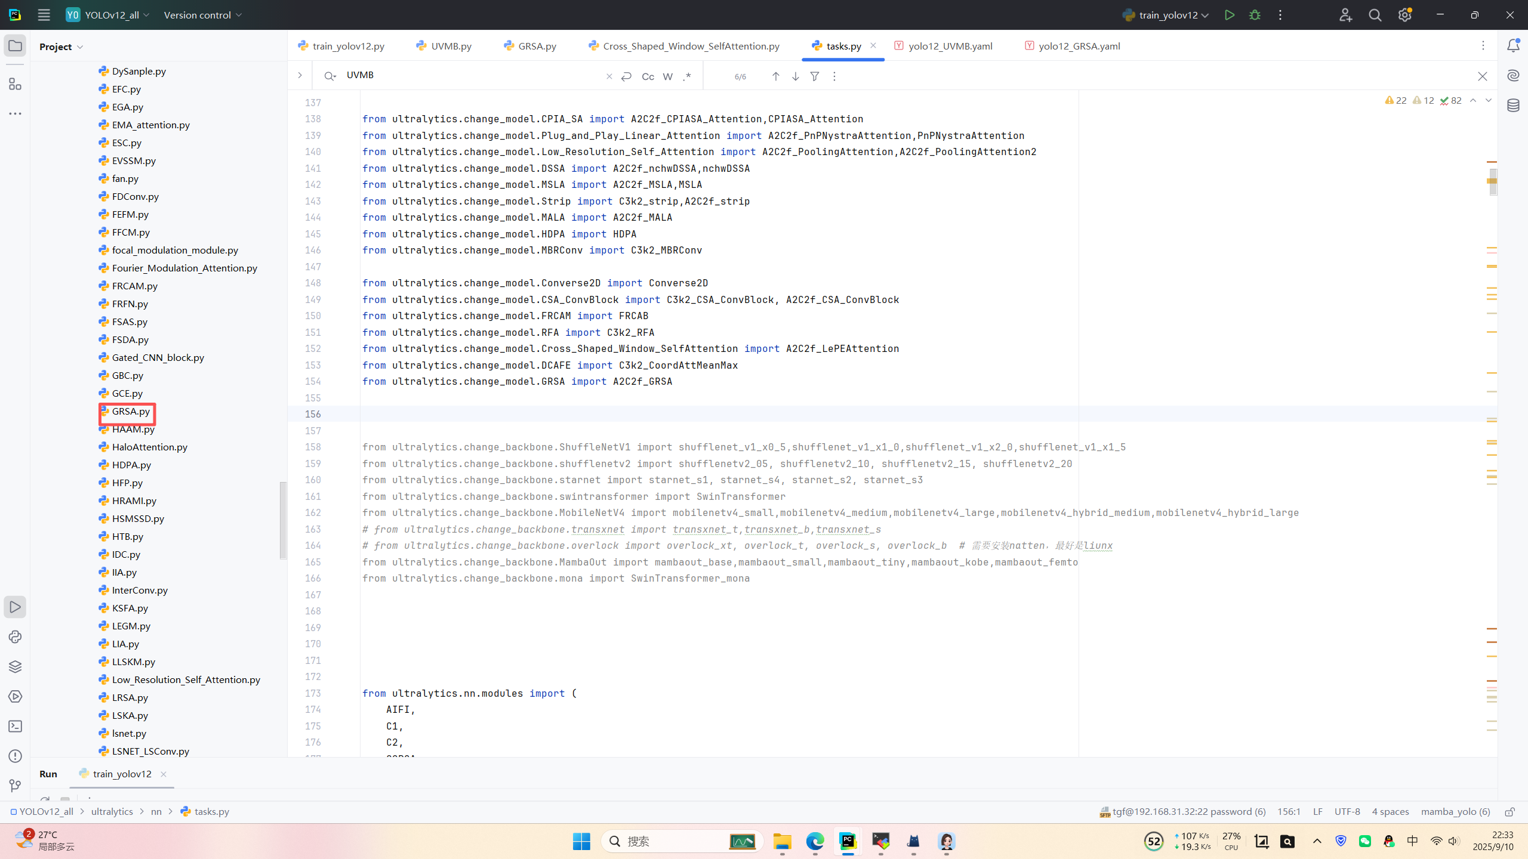Open Database tool window on right
This screenshot has height=859, width=1528.
click(1513, 106)
